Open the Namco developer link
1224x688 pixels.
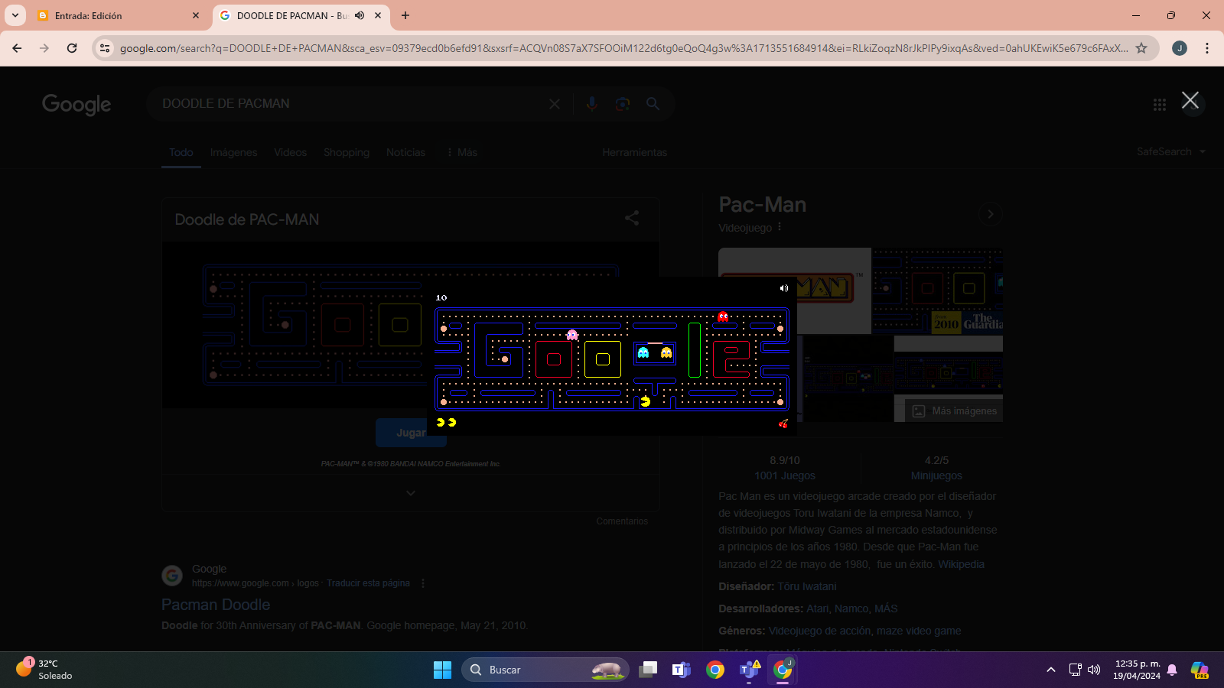(851, 608)
